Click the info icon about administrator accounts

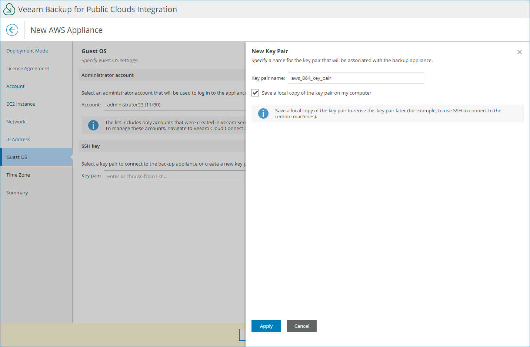93,125
